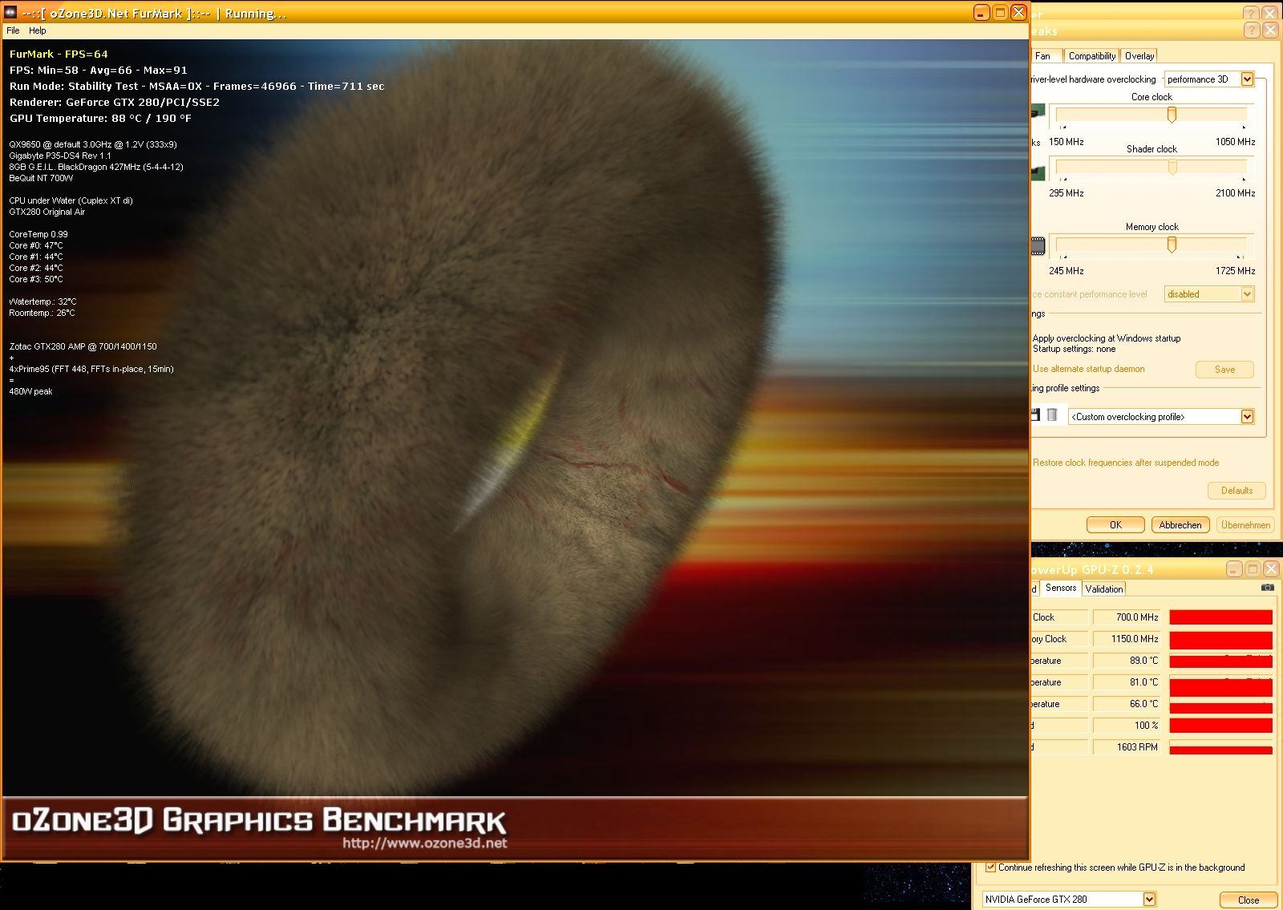Save the overclocking profile with the floppy icon
This screenshot has height=910, width=1283.
coord(1035,415)
